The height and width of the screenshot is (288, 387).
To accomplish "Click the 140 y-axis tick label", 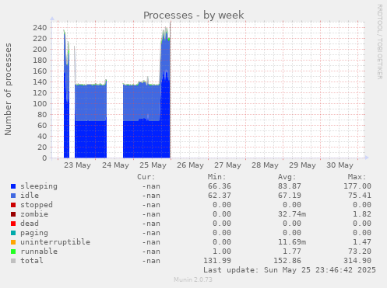I will [40, 82].
